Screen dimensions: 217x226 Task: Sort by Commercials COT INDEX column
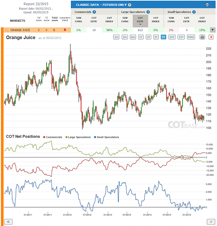coord(109,20)
